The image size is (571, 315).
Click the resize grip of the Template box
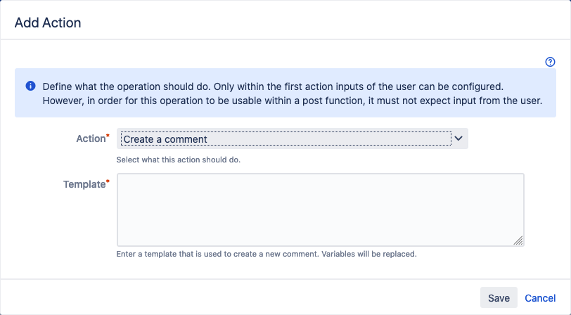tap(518, 240)
